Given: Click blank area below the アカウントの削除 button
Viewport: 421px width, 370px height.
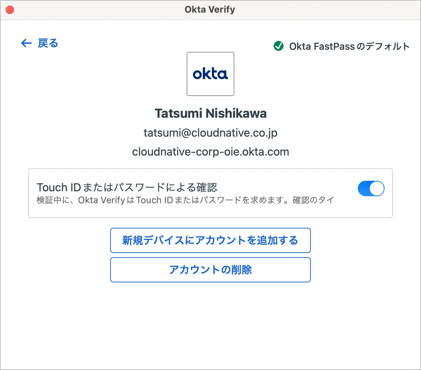Looking at the screenshot, I should coord(210,322).
